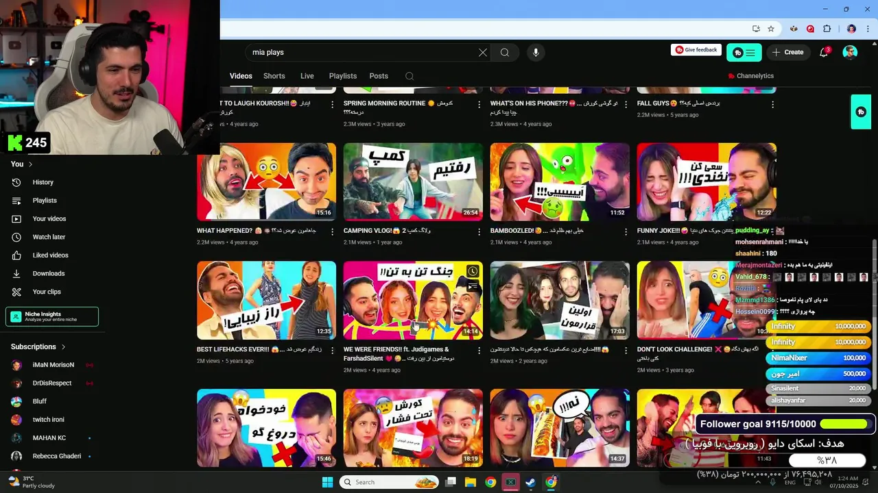This screenshot has height=493, width=878.
Task: Switch to the Shorts tab
Action: [x=274, y=76]
